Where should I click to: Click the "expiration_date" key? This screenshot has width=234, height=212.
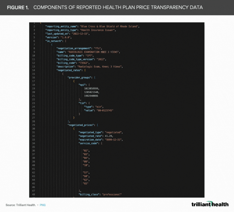[90, 140]
